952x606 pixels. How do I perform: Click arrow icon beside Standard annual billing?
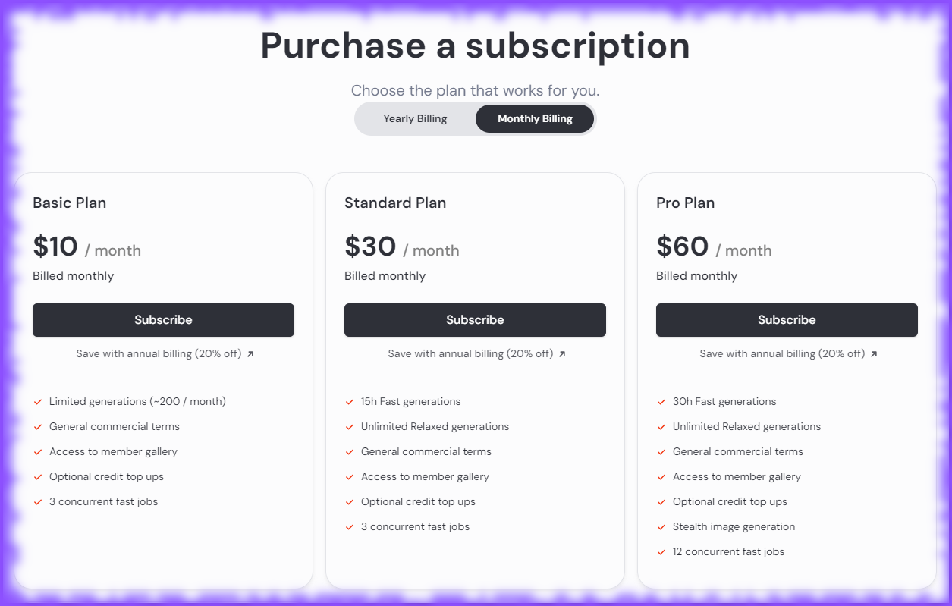[x=562, y=354]
